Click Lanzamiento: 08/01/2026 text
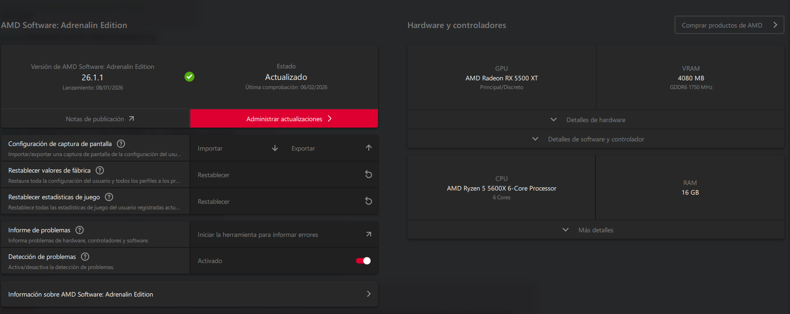The image size is (790, 314). [92, 88]
